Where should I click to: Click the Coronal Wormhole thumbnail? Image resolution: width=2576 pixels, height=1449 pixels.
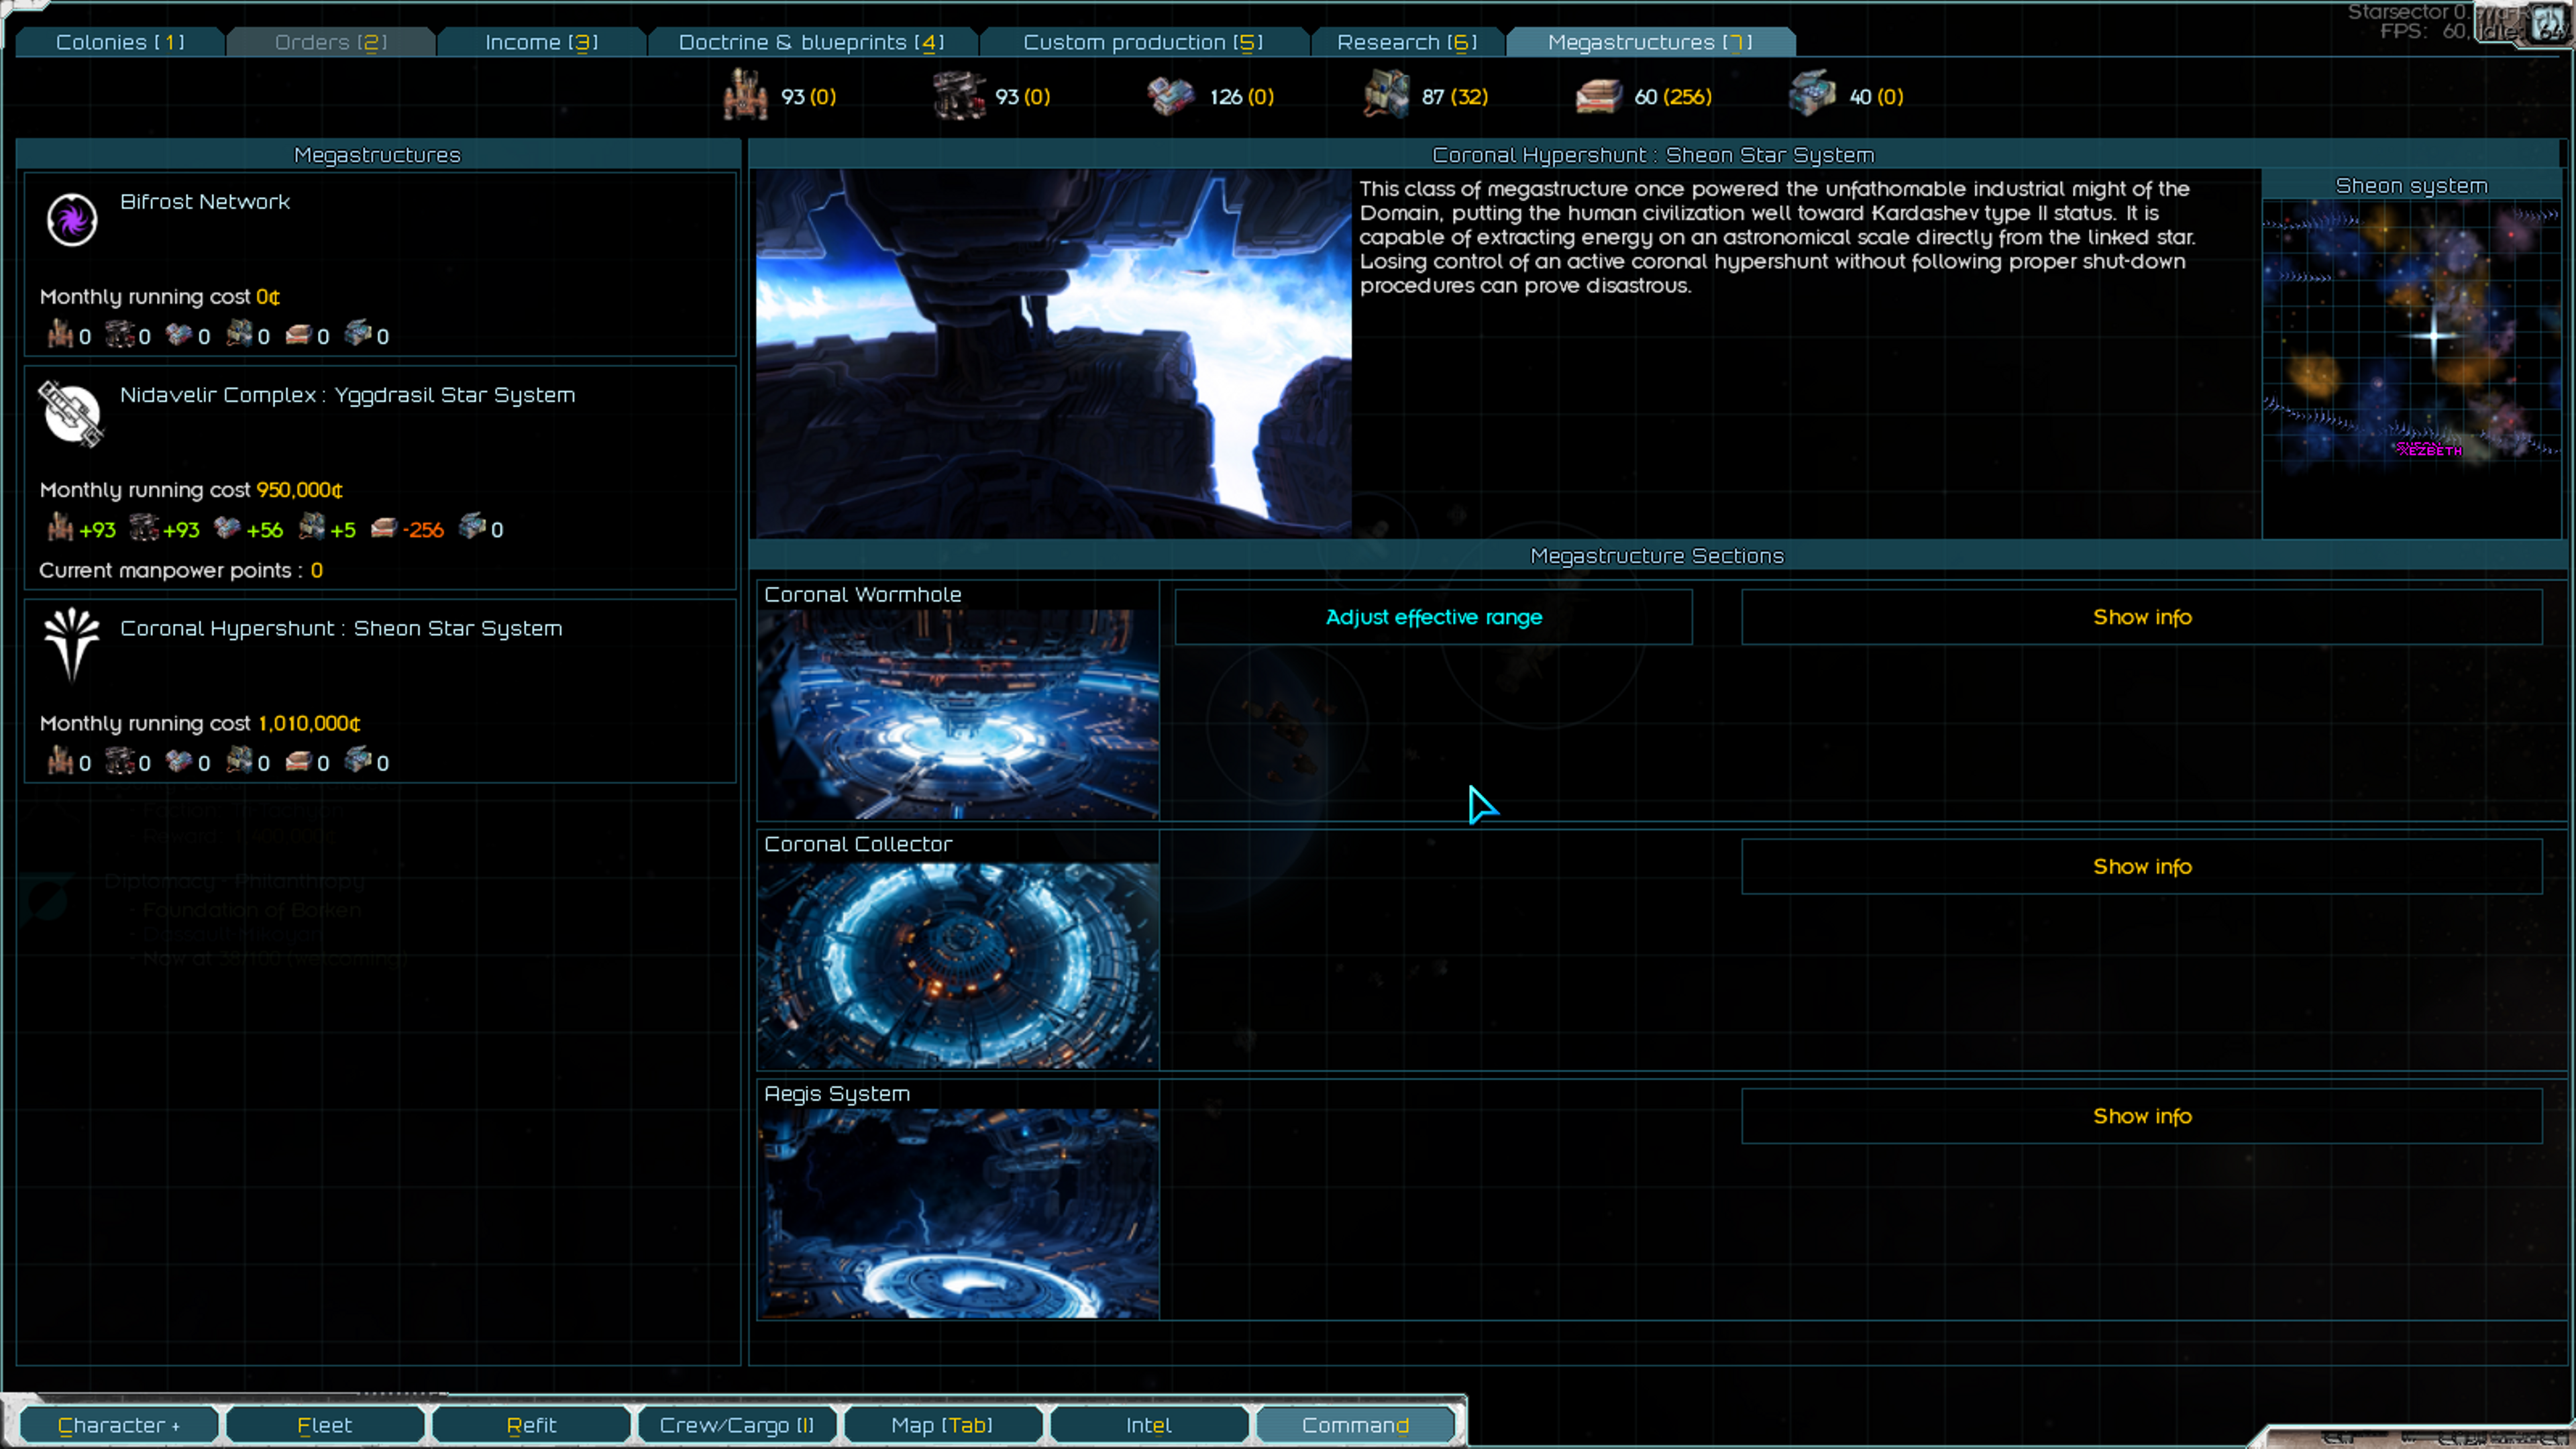click(958, 714)
